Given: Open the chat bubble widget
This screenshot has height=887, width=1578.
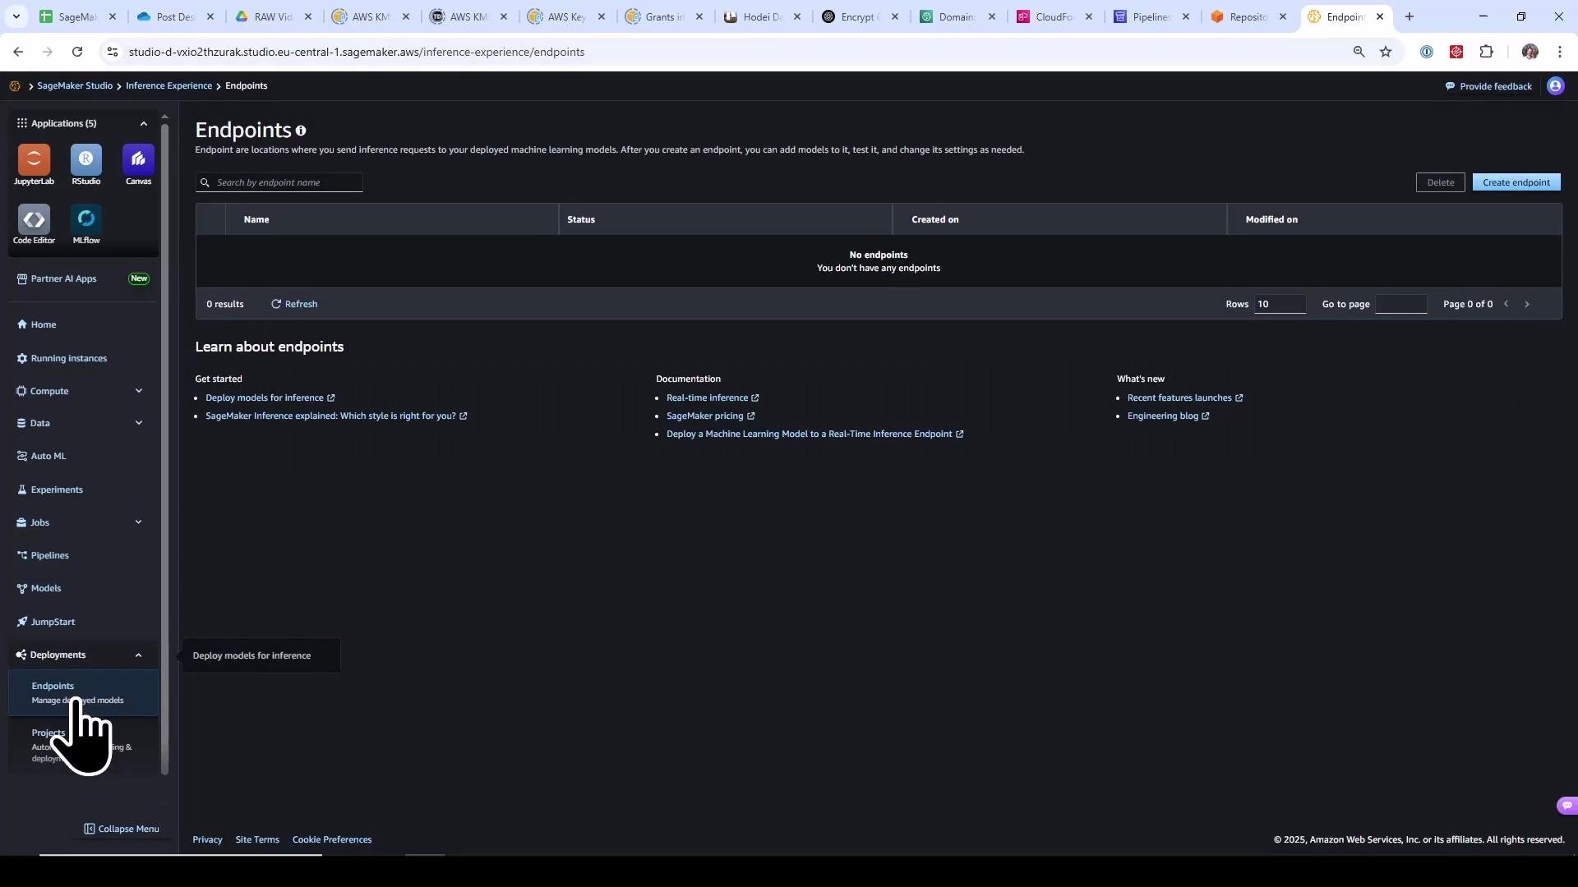Looking at the screenshot, I should [x=1566, y=806].
